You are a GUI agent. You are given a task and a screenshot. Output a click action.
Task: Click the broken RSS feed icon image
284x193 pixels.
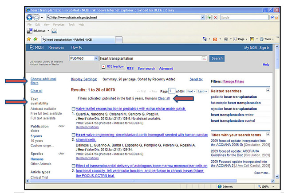103,67
